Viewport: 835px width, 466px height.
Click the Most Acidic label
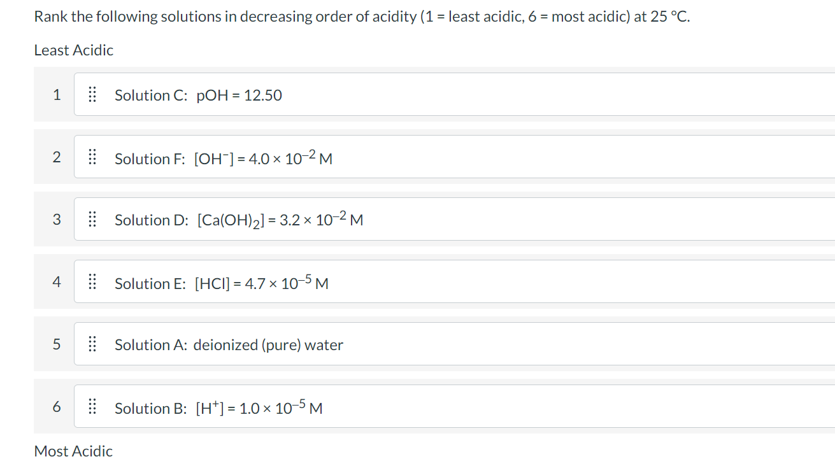pyautogui.click(x=73, y=451)
